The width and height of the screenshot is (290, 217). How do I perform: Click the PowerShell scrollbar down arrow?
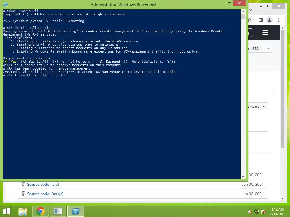(243, 177)
